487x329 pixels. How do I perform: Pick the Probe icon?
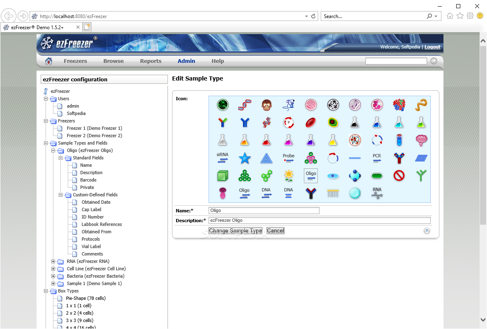point(289,158)
